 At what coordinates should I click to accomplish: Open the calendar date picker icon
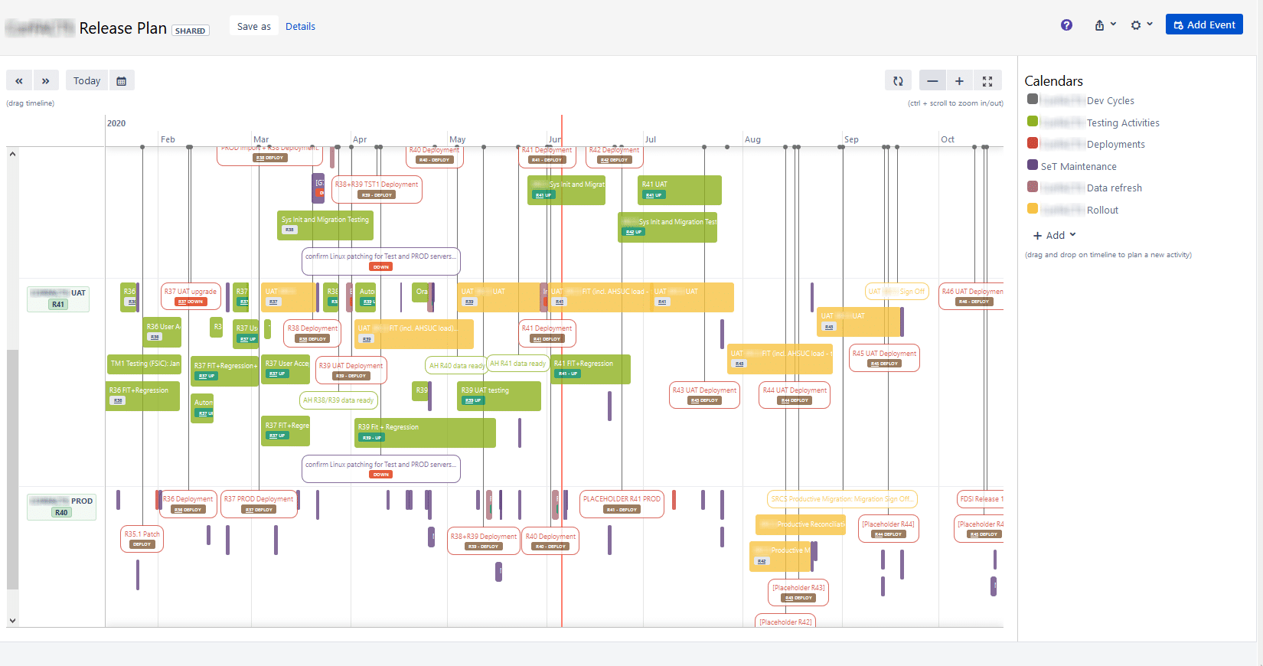(121, 80)
